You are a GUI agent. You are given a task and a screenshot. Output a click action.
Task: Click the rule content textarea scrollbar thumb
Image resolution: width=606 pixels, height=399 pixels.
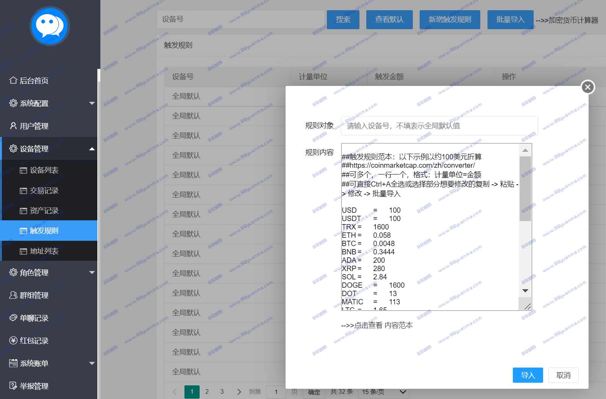pyautogui.click(x=525, y=188)
